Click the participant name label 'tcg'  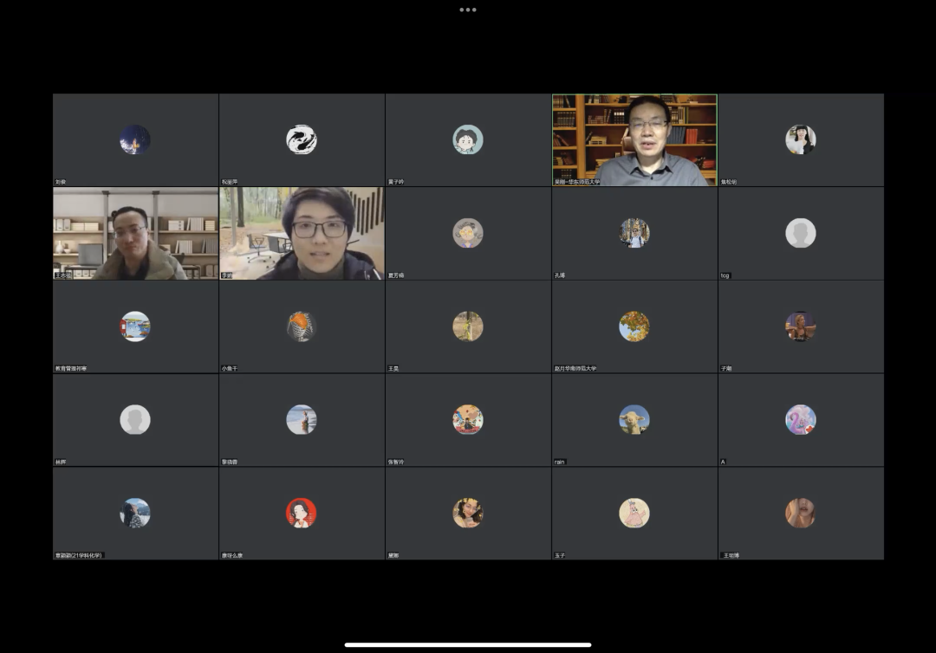click(x=725, y=275)
